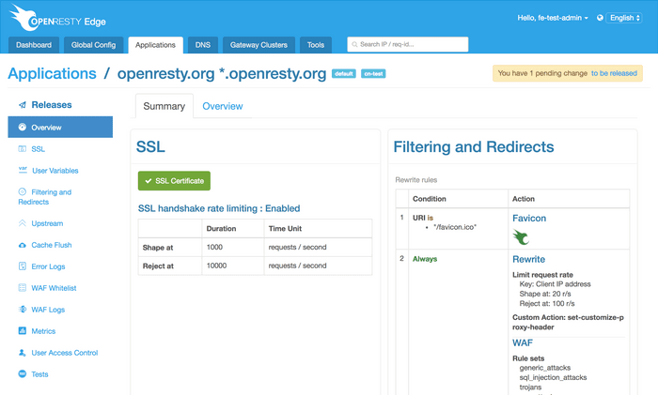Click 'Custom Action: set-customize-proxy-header' text

568,322
